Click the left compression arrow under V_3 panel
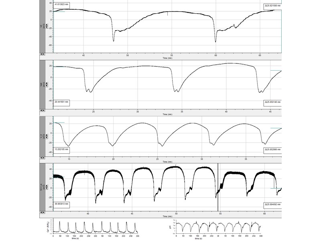Viewport: 321px width, 241px height. (41, 158)
